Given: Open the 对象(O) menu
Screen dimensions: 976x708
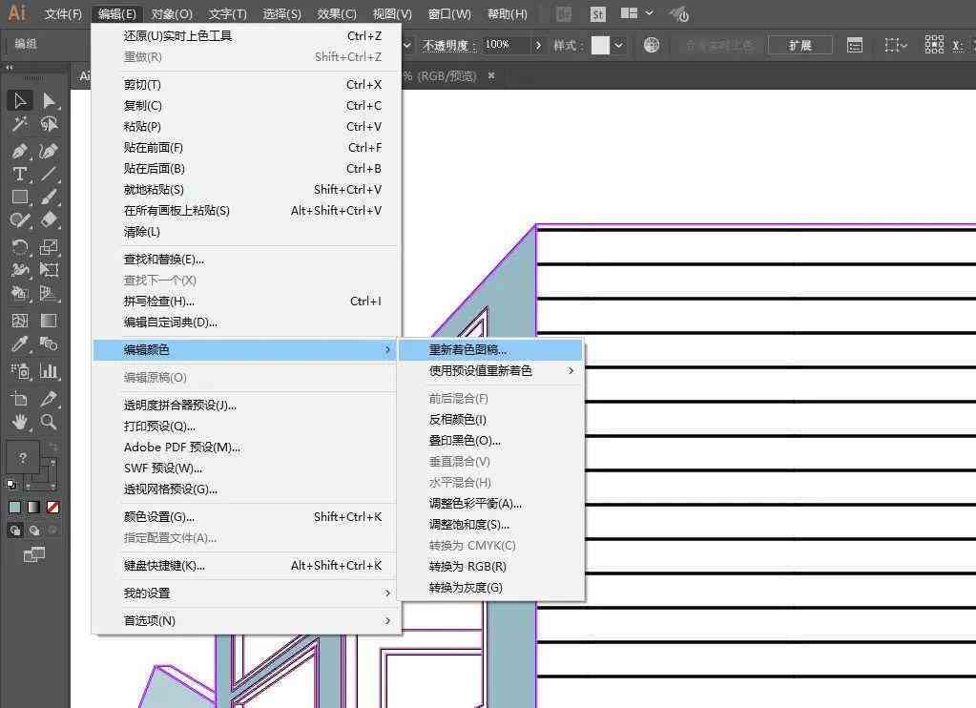Looking at the screenshot, I should (172, 13).
